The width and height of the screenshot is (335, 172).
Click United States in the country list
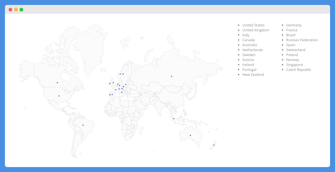click(x=253, y=25)
